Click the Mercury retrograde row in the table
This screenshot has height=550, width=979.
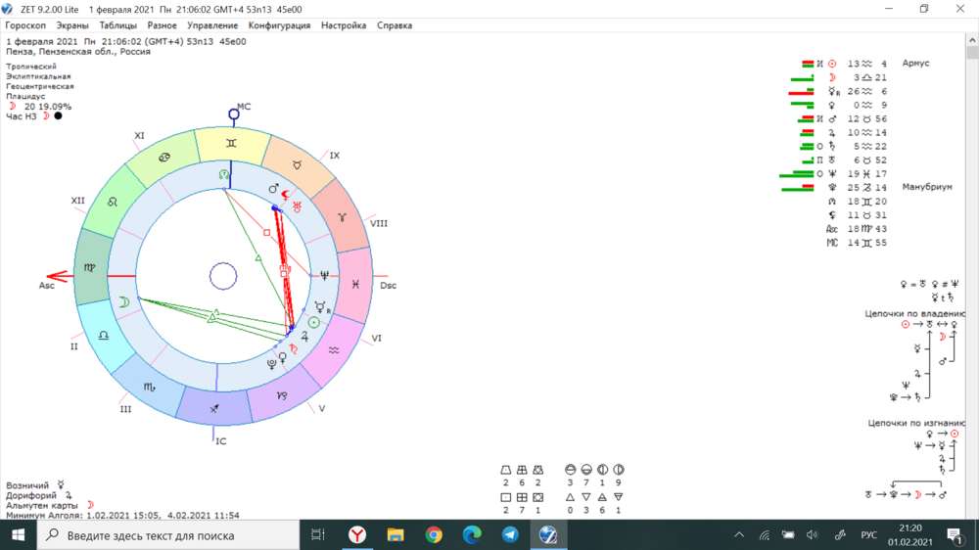pyautogui.click(x=839, y=91)
